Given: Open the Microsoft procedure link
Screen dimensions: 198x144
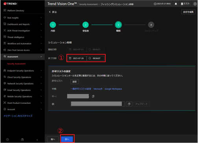Looking at the screenshot, I should [x=98, y=89].
